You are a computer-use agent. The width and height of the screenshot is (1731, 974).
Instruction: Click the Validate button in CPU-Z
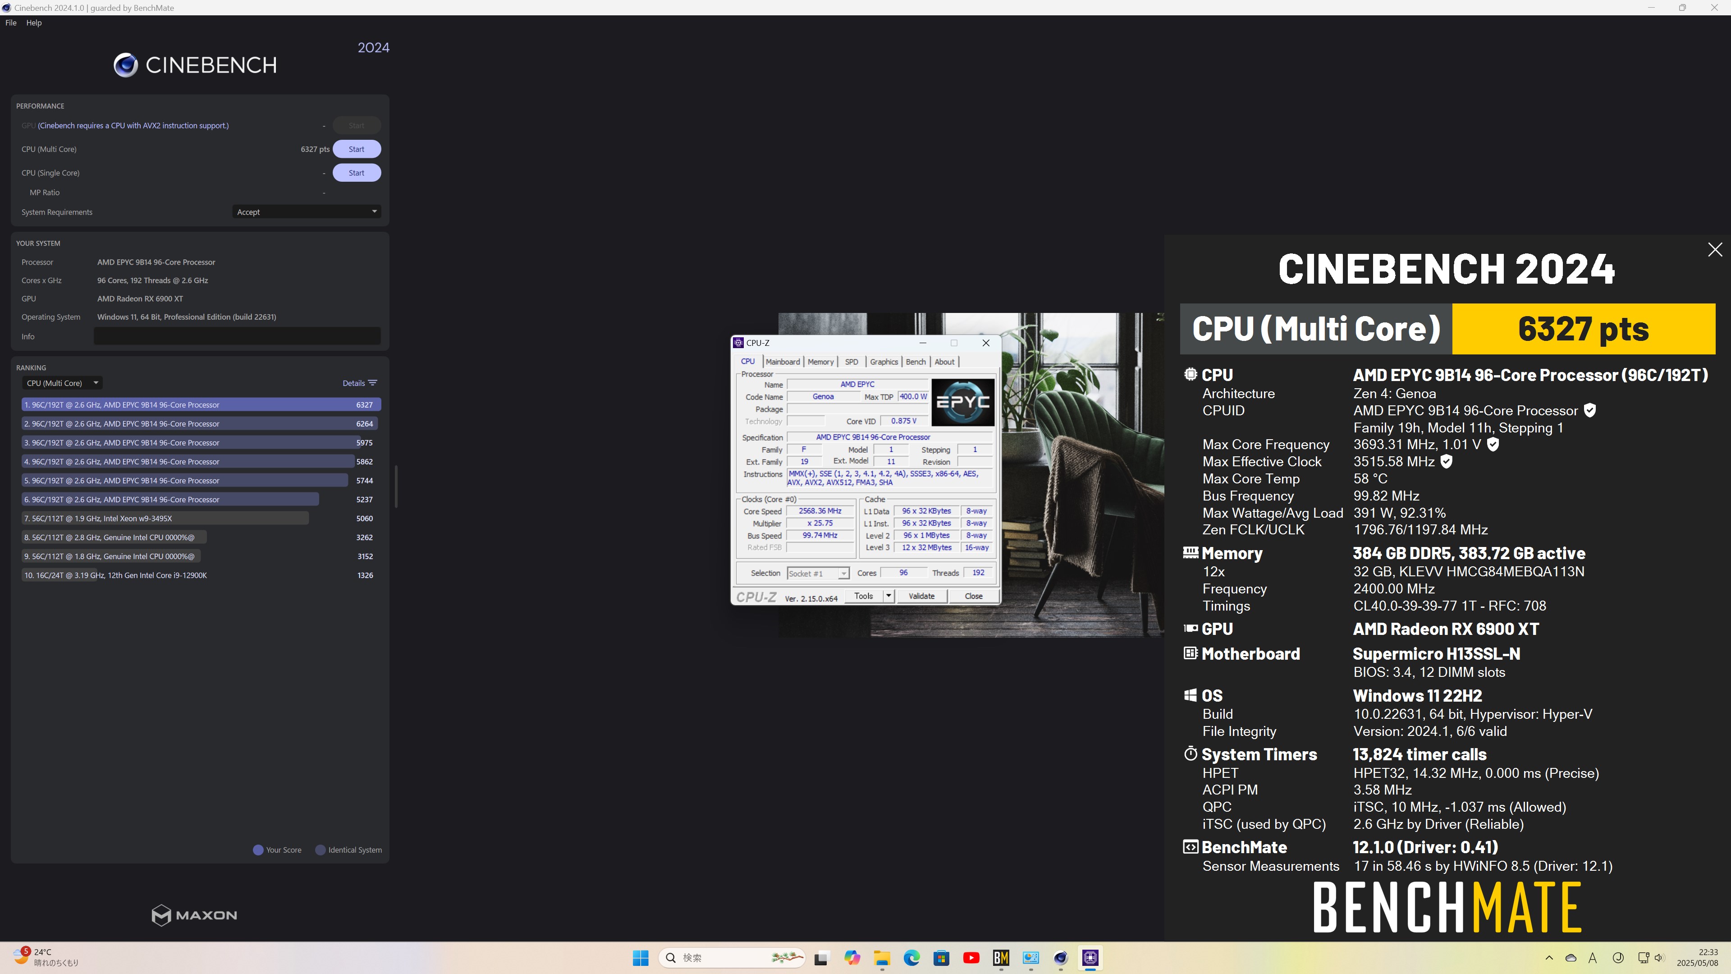[921, 596]
